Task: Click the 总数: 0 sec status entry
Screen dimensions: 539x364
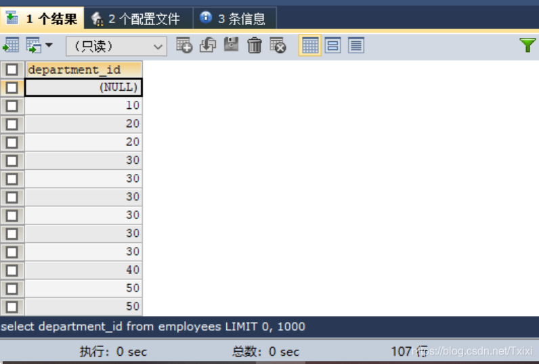Action: tap(265, 352)
